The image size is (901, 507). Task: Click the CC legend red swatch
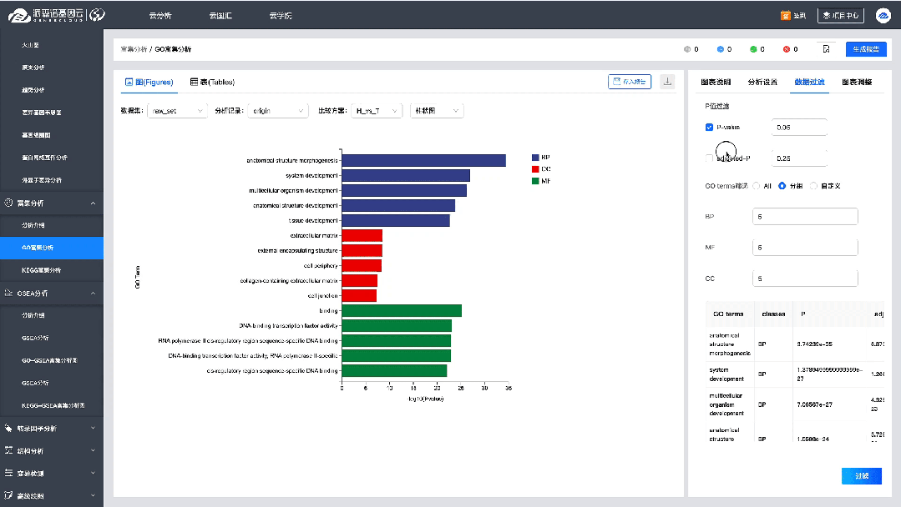(x=535, y=169)
